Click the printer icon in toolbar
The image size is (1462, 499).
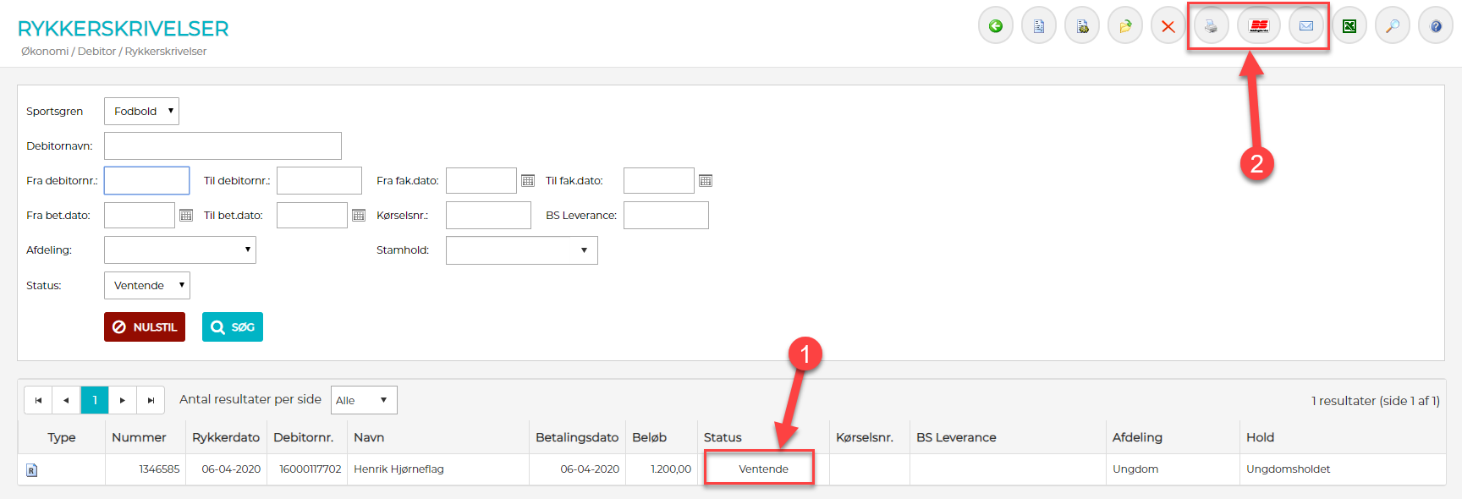point(1211,26)
